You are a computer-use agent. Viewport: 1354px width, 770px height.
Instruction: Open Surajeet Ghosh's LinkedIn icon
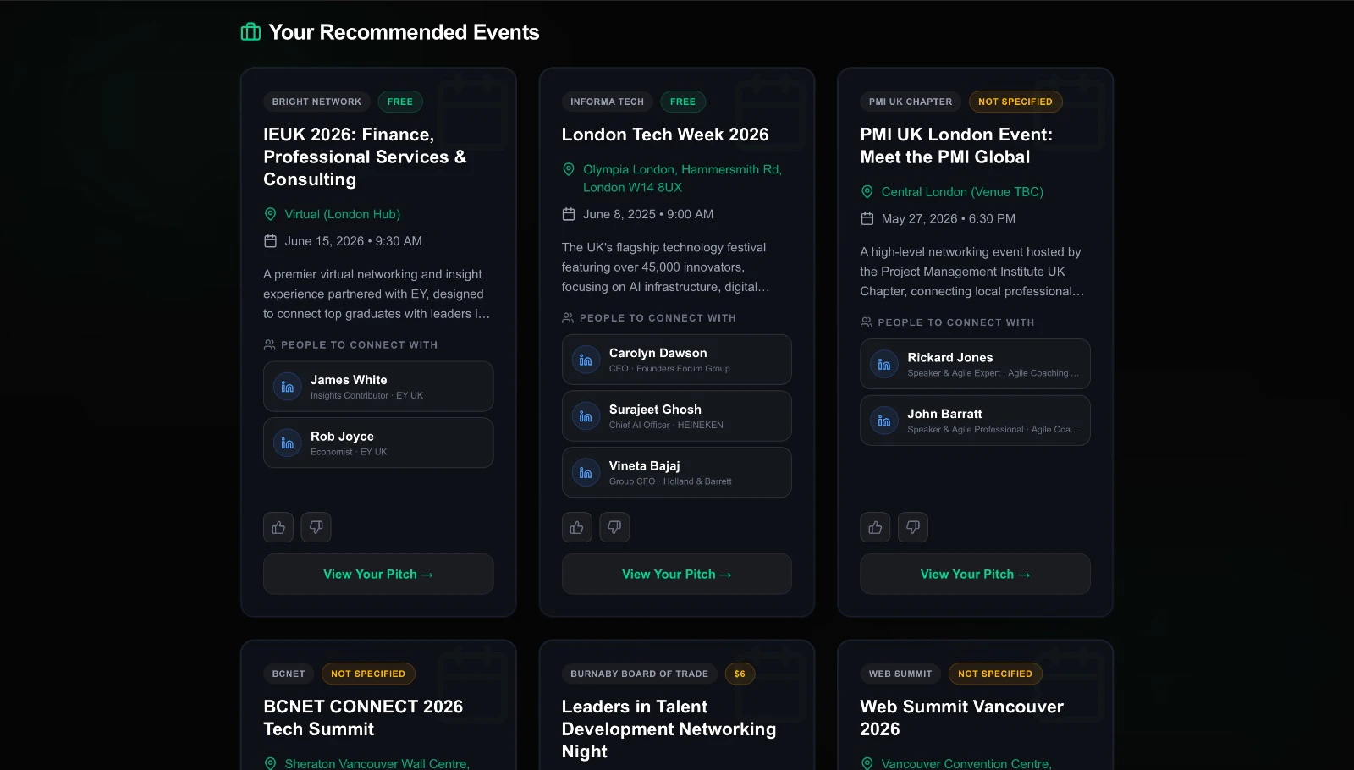[586, 416]
